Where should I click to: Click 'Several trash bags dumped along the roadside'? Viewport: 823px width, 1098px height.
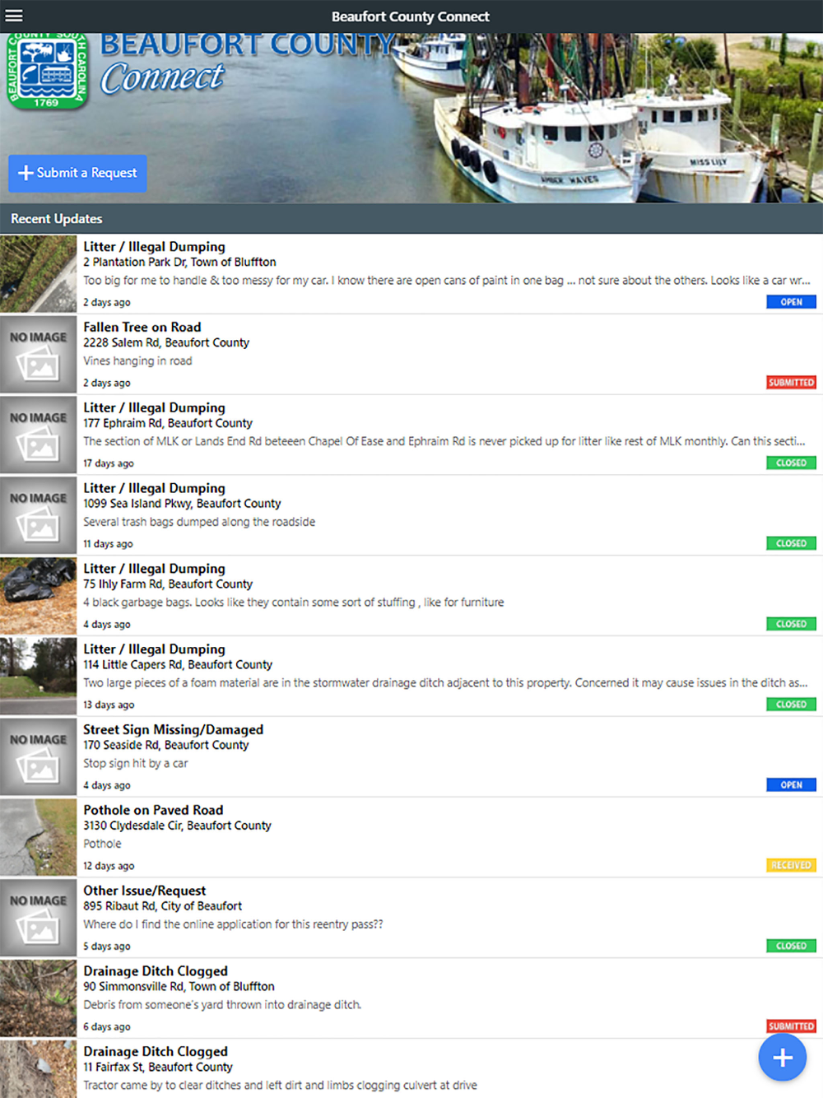[199, 522]
